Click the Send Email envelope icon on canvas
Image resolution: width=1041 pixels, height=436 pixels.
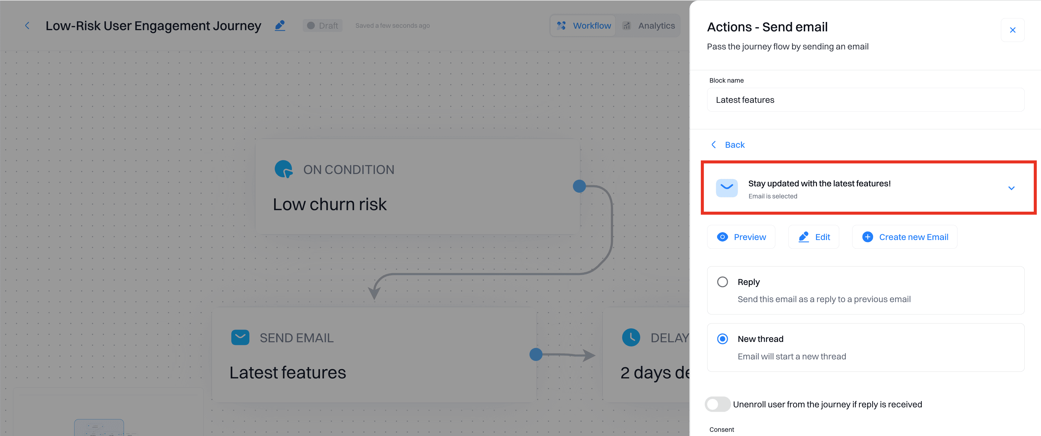coord(240,337)
